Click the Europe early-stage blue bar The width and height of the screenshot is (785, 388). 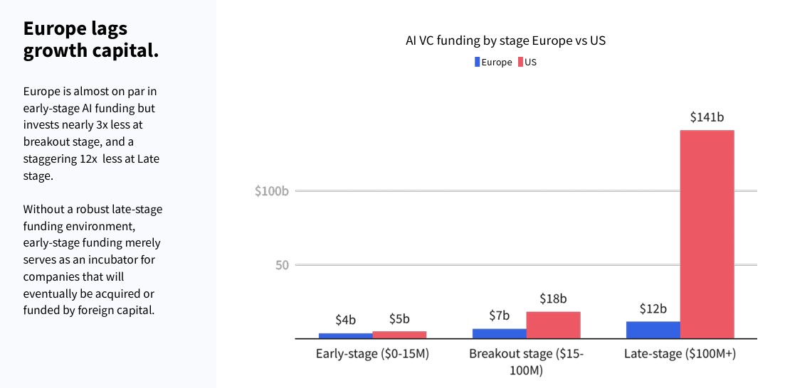tap(345, 335)
